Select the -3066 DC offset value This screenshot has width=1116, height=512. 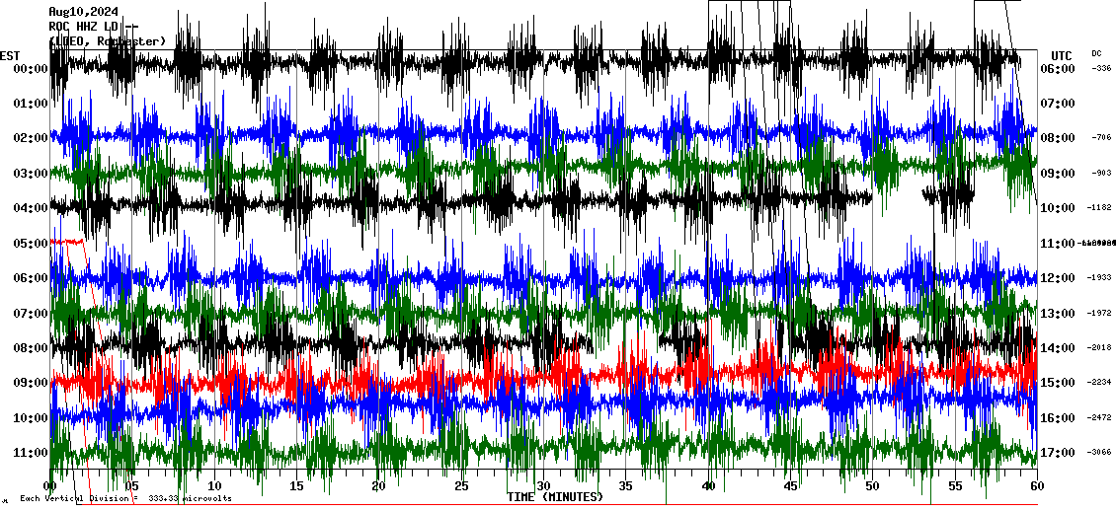pos(1099,453)
